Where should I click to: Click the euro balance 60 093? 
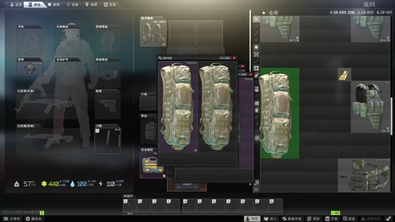pos(365,12)
